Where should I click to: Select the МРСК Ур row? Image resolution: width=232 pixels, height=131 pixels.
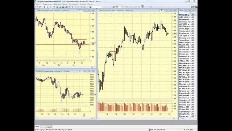[187, 68]
